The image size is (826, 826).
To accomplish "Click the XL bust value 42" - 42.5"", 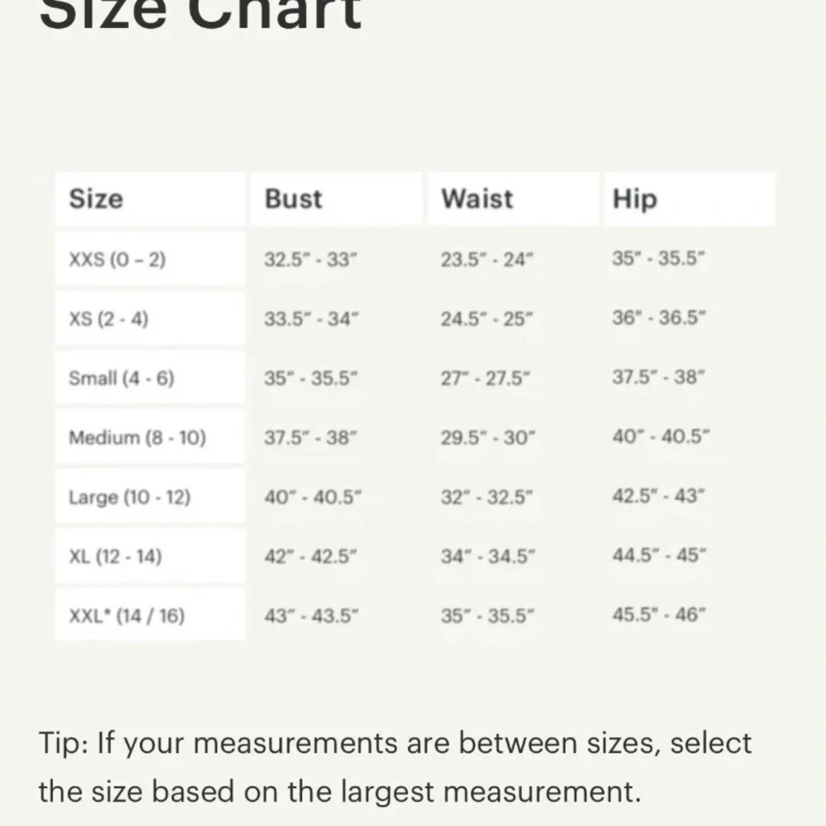I will click(x=311, y=557).
